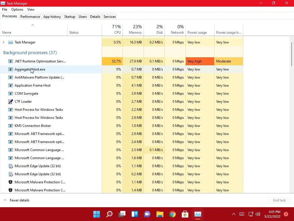Click the KMS Connection Broker icon
This screenshot has height=221, width=294.
[x=11, y=126]
